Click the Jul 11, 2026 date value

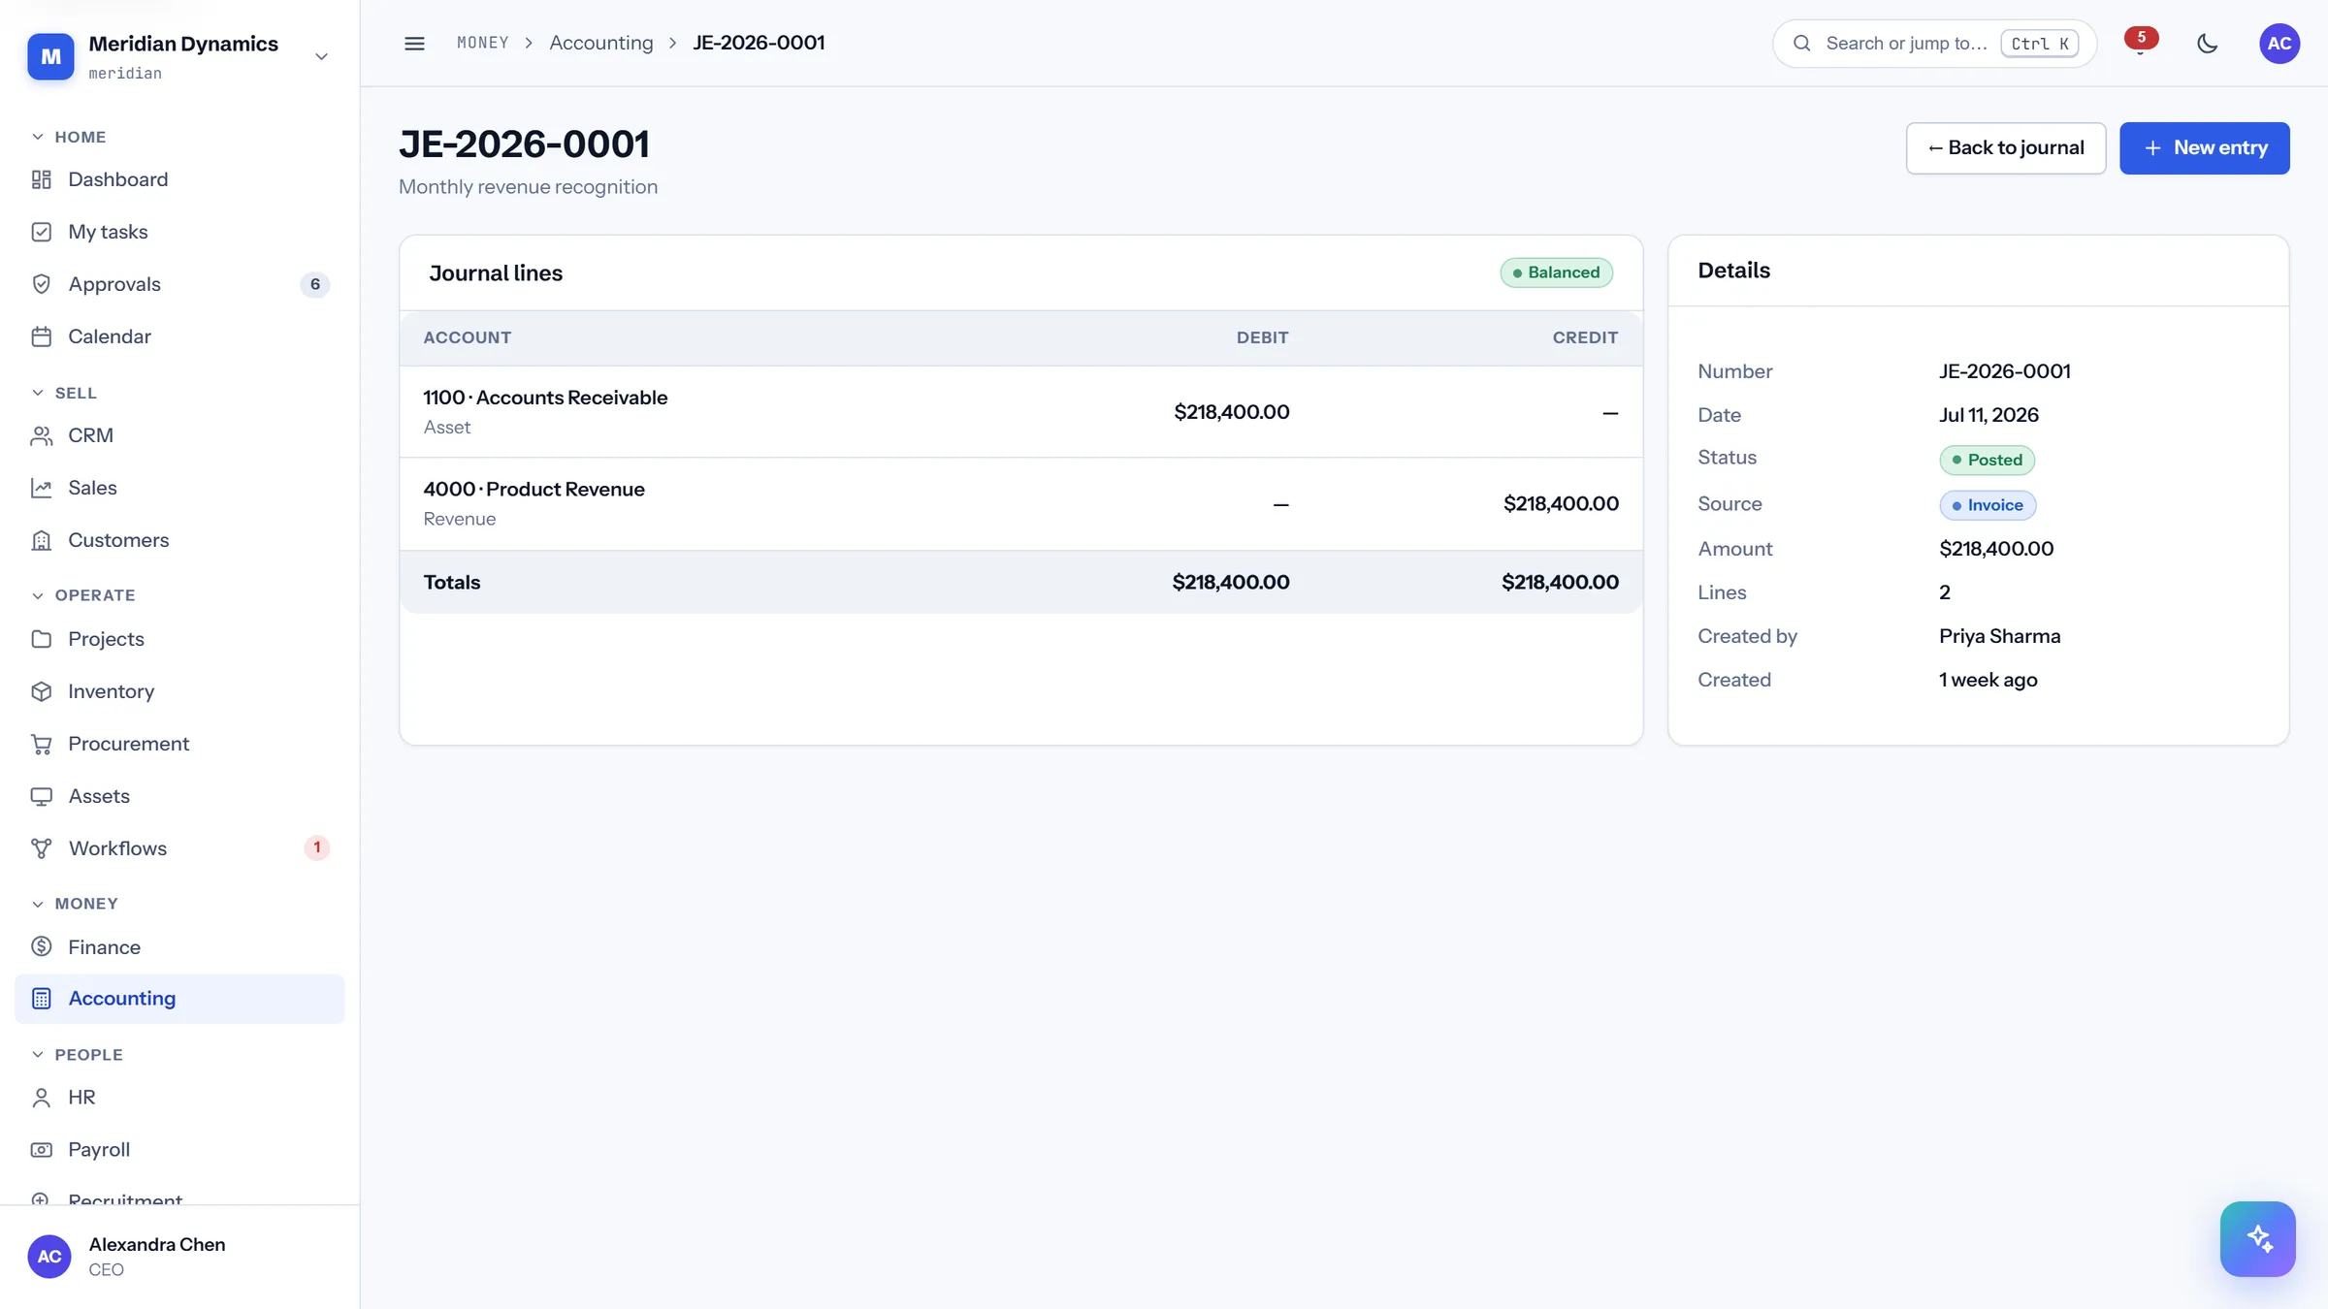pos(1988,415)
